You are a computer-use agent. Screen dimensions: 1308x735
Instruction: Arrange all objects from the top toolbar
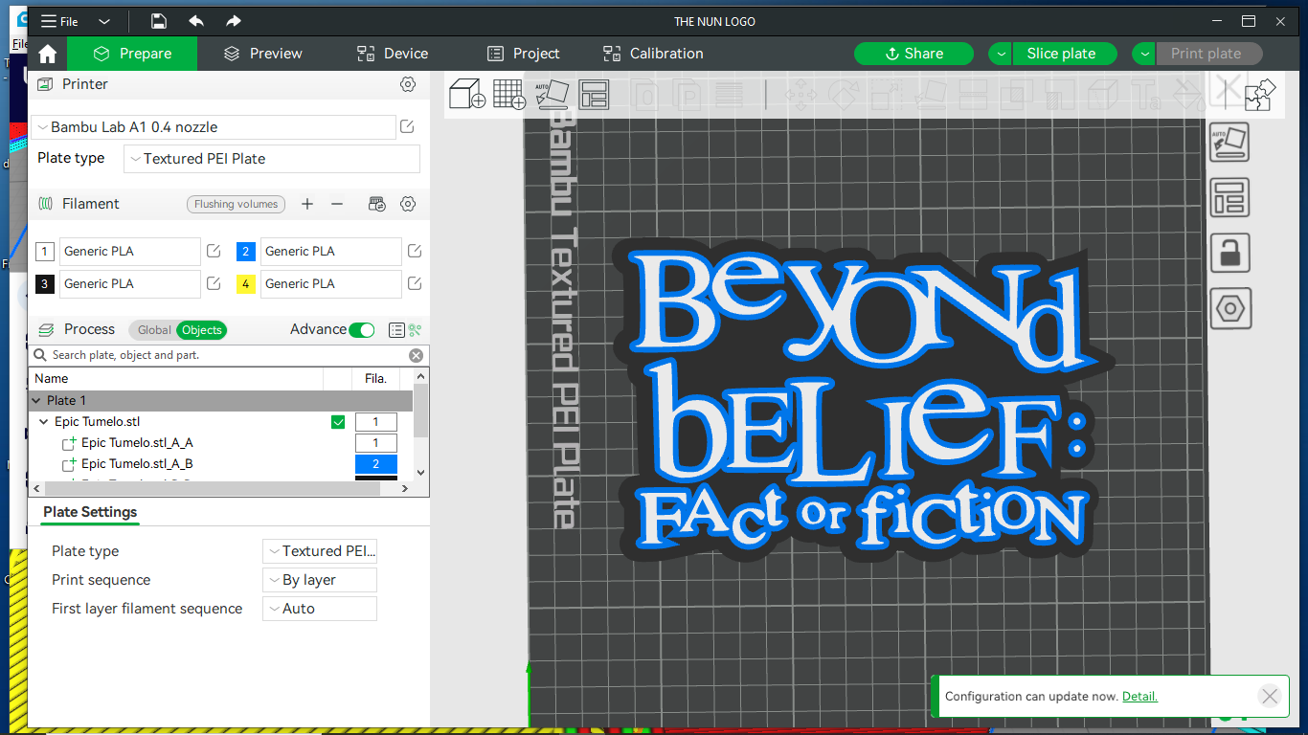594,95
